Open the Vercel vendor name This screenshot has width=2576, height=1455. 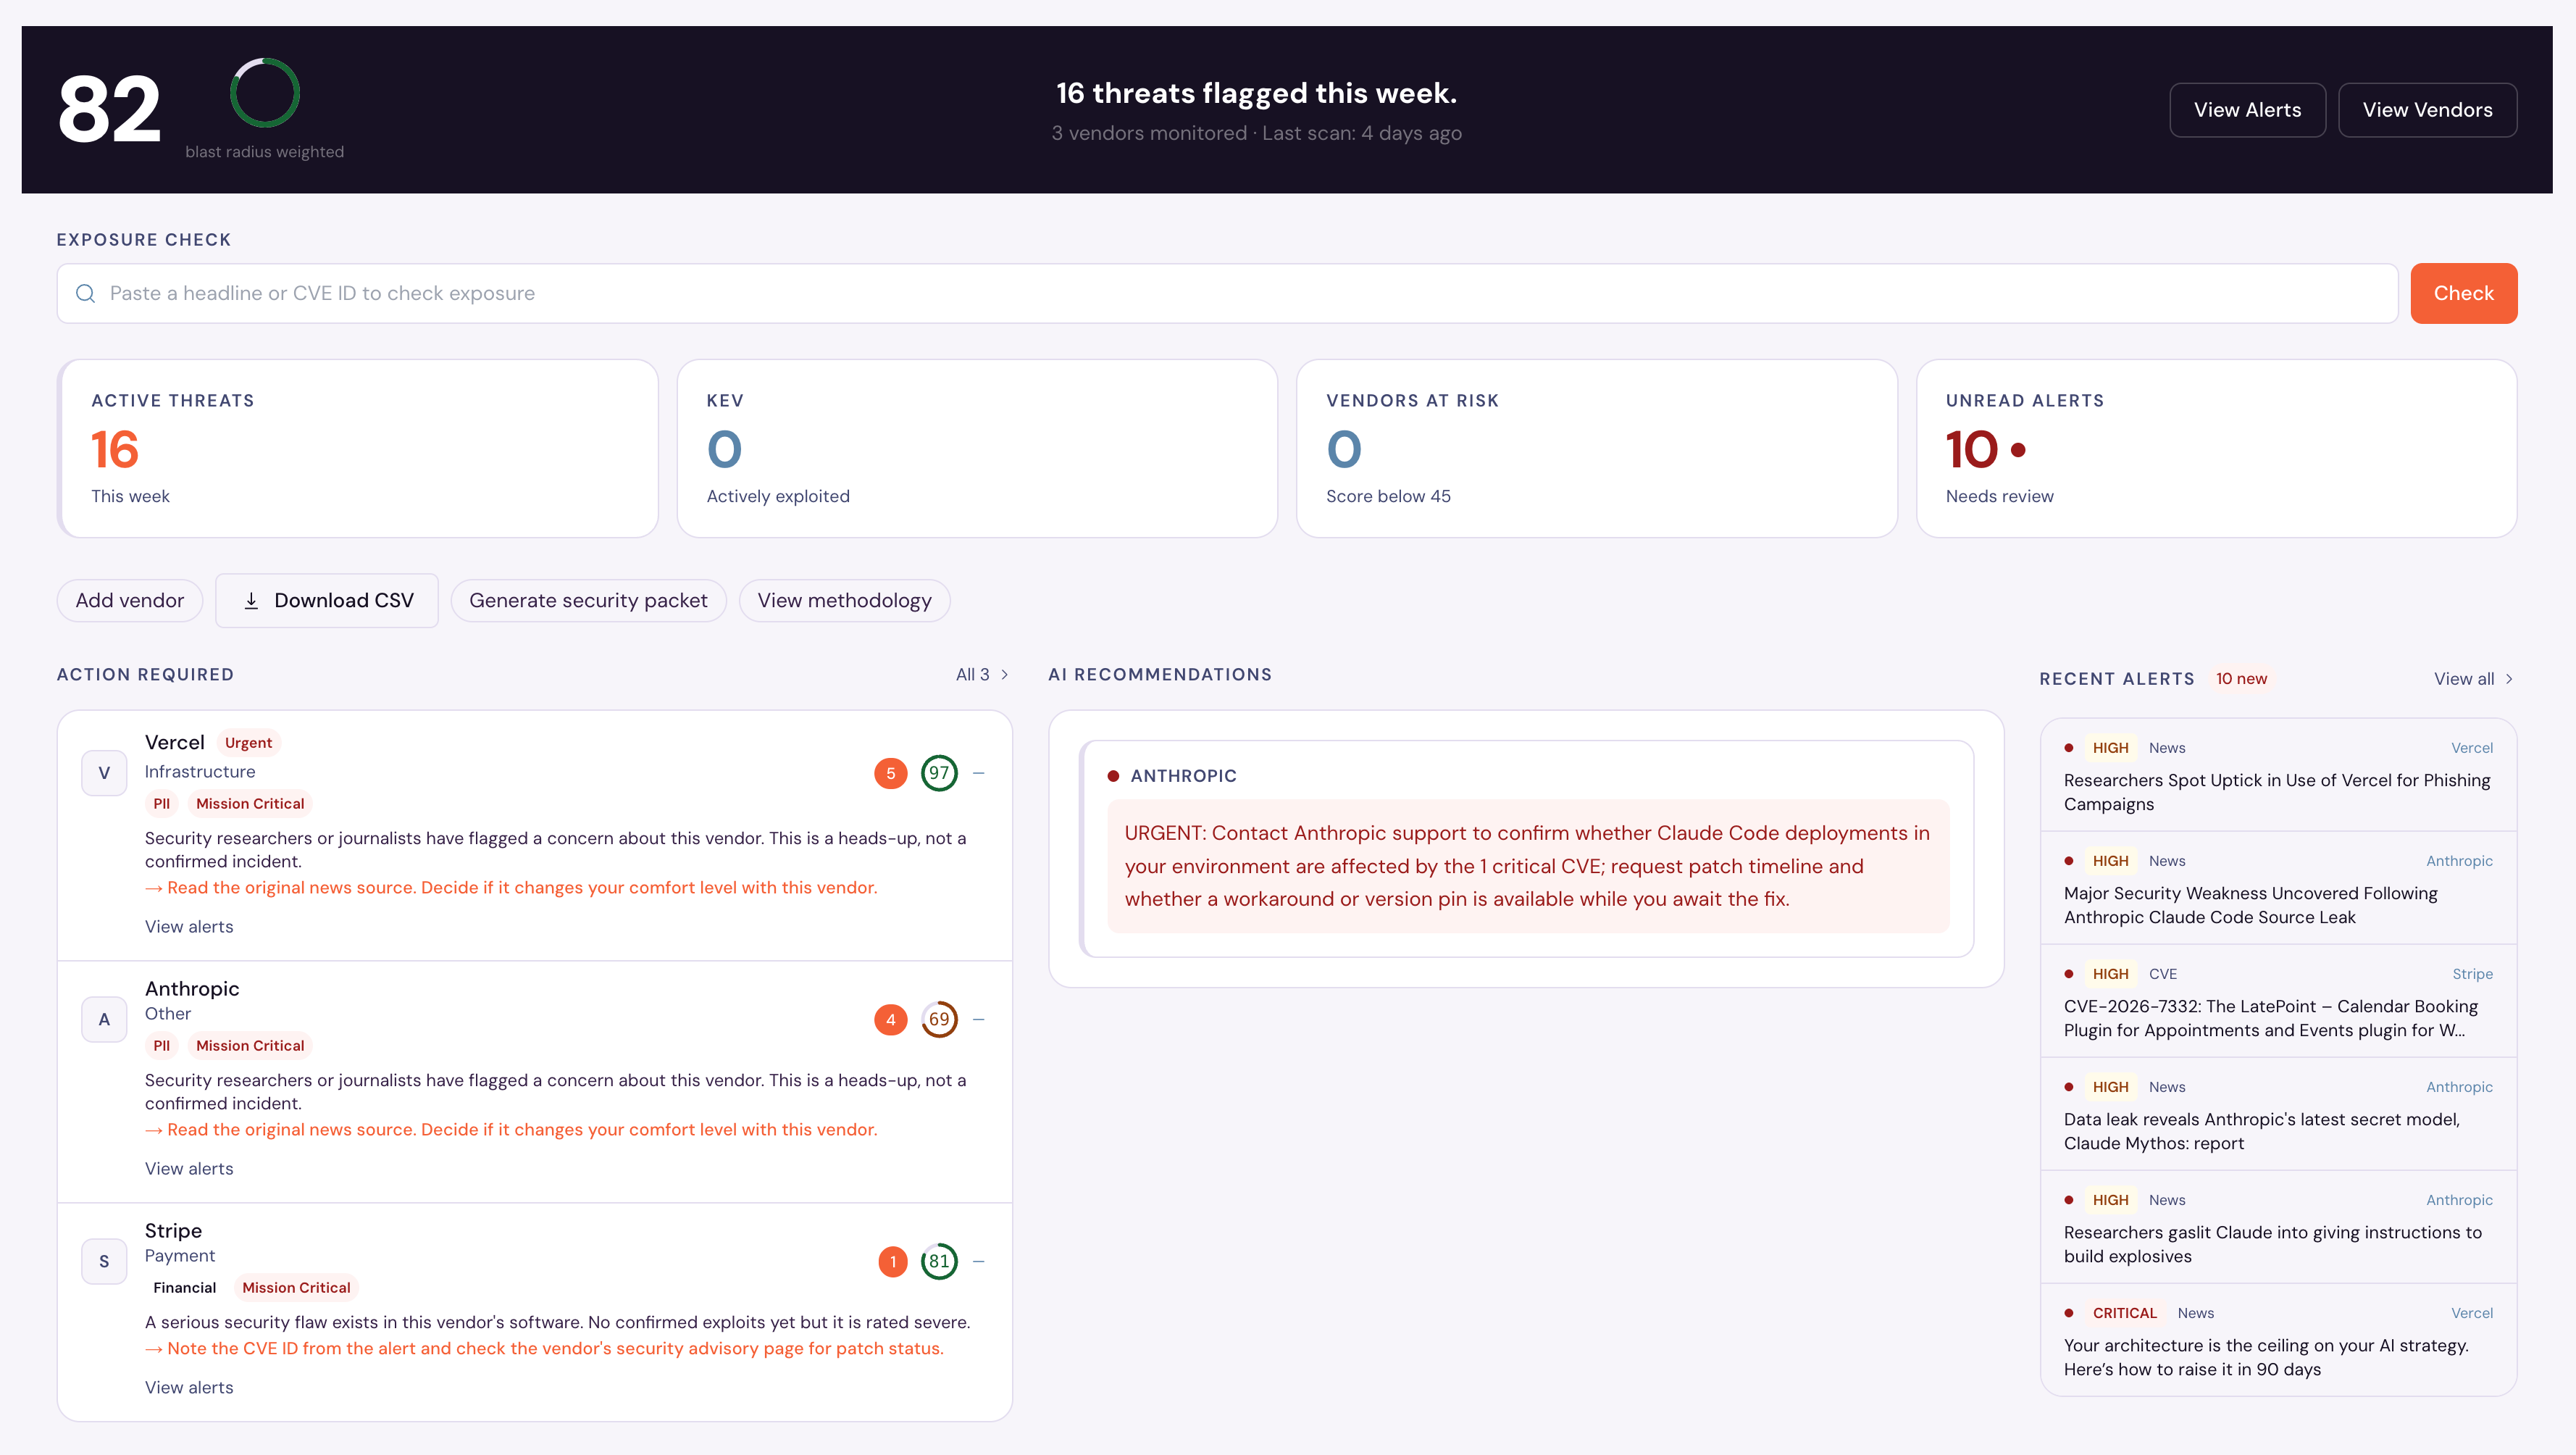175,742
